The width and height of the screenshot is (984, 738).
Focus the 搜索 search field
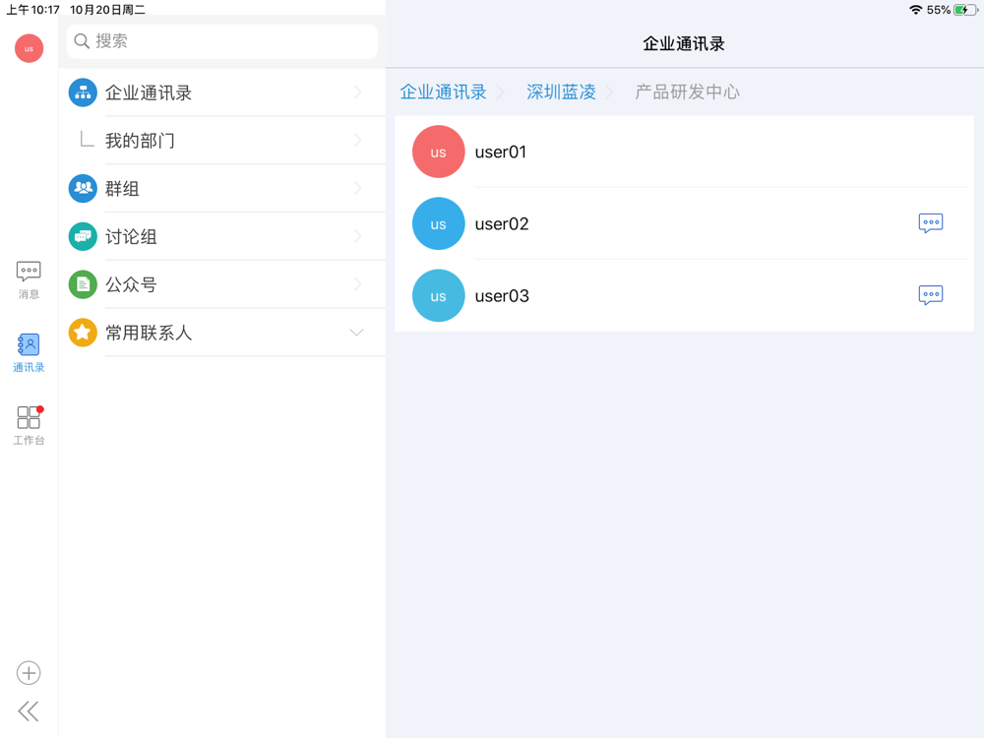(222, 41)
